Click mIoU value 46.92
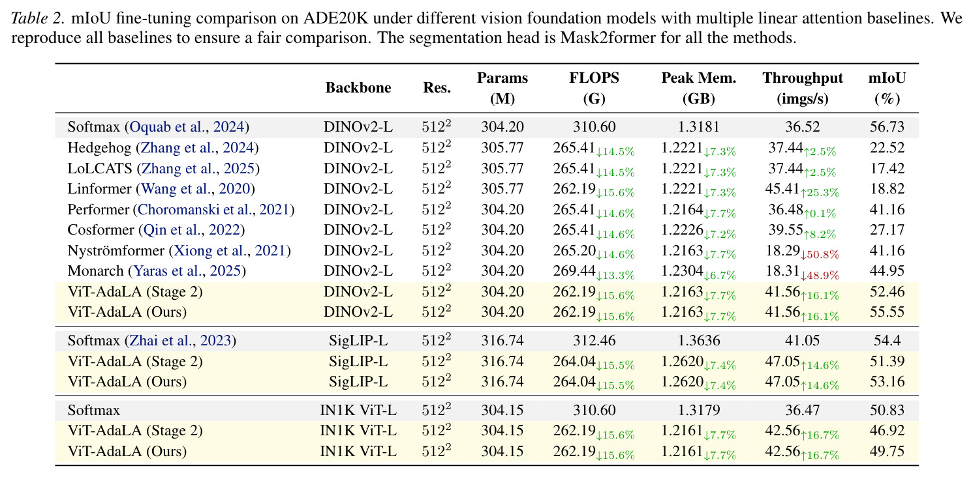The image size is (973, 477). [887, 431]
